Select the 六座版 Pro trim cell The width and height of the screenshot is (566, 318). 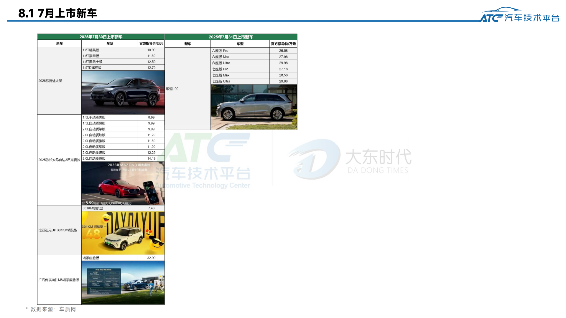point(240,51)
